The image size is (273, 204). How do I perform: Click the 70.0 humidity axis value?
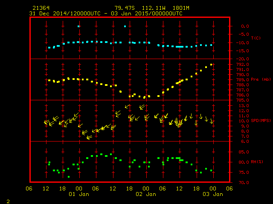click(244, 183)
